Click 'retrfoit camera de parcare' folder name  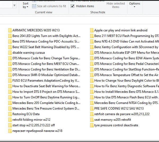(122, 114)
